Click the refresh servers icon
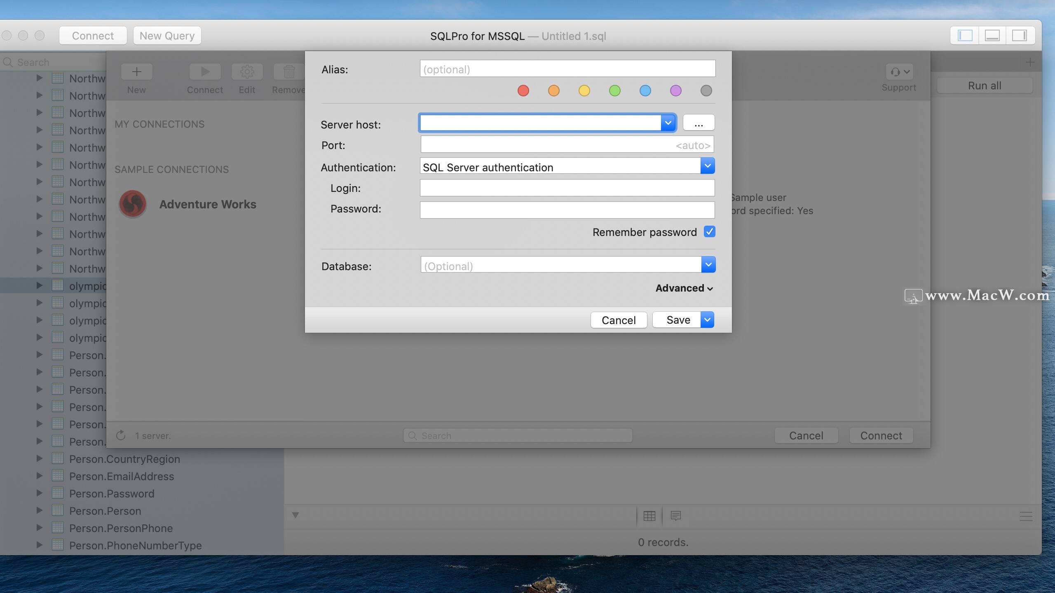Viewport: 1055px width, 593px height. tap(121, 435)
